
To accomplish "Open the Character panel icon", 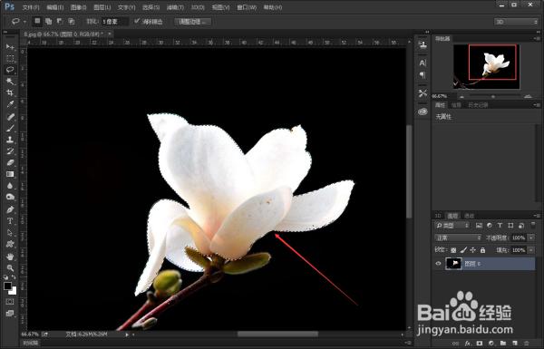I will click(x=423, y=63).
